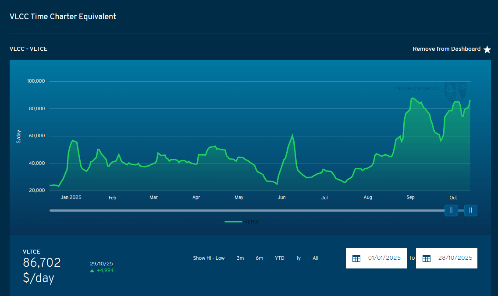Open the end date calendar icon
The image size is (498, 296).
click(x=427, y=258)
